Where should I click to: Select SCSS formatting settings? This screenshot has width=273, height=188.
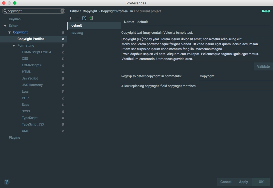[x=26, y=111]
